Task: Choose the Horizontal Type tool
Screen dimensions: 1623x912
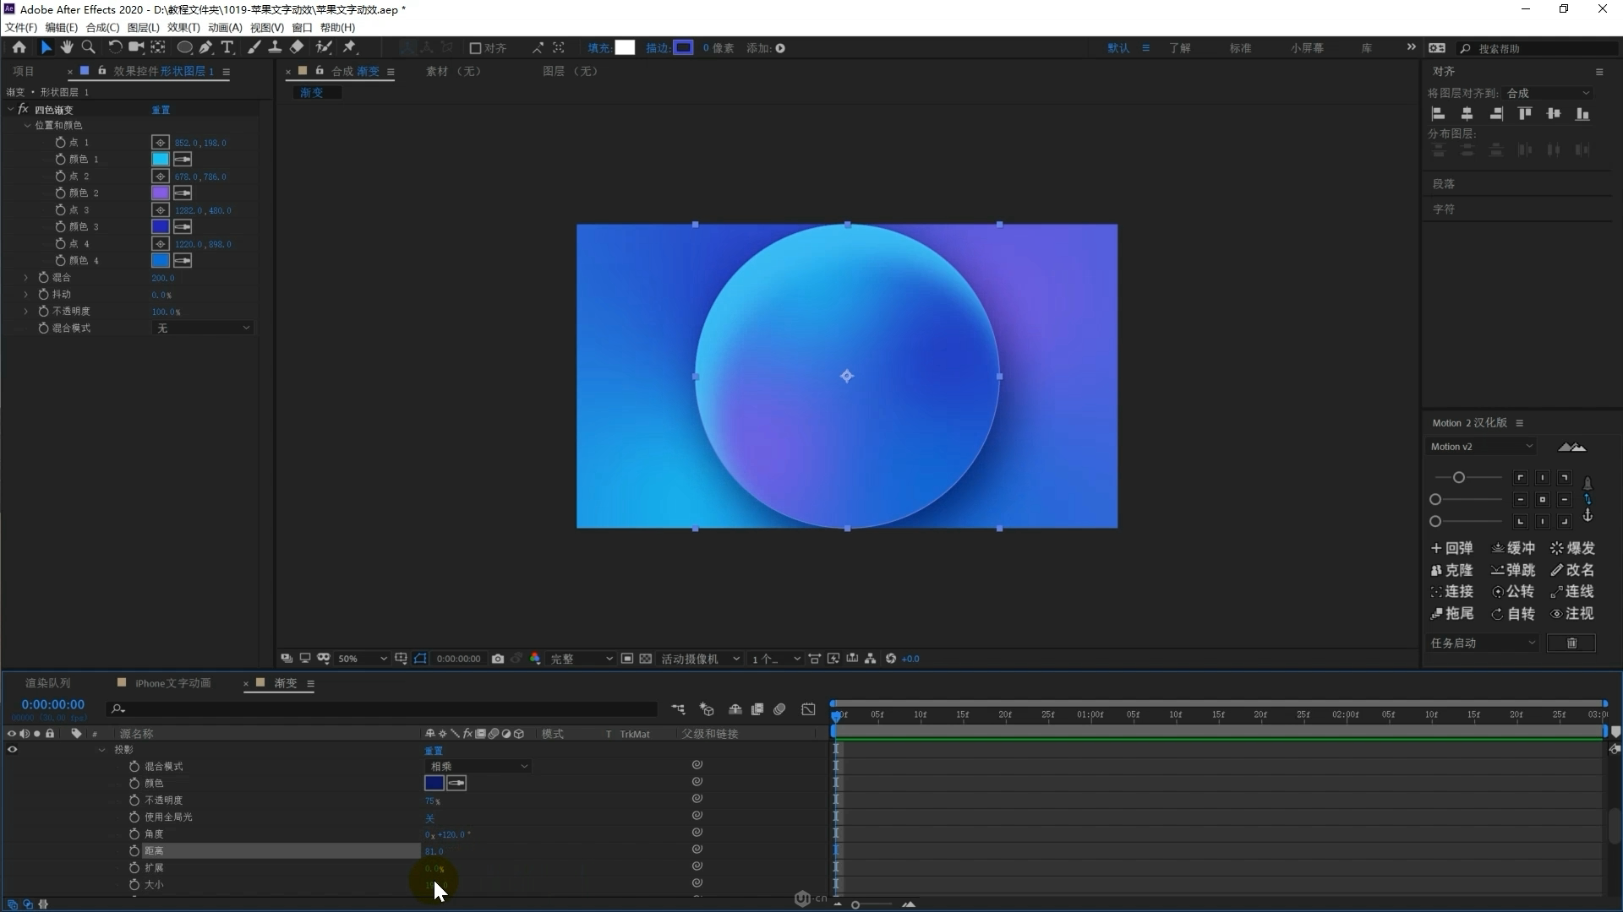Action: point(227,48)
